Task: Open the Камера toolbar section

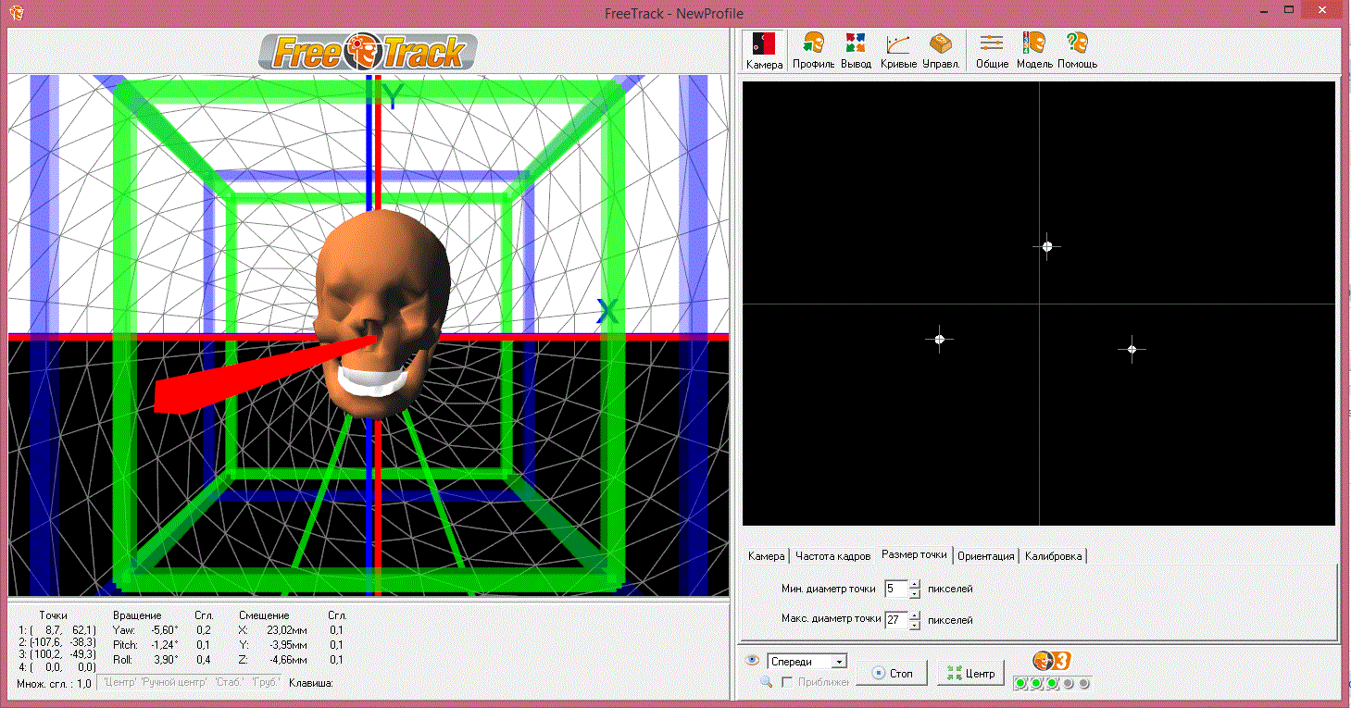Action: [765, 51]
